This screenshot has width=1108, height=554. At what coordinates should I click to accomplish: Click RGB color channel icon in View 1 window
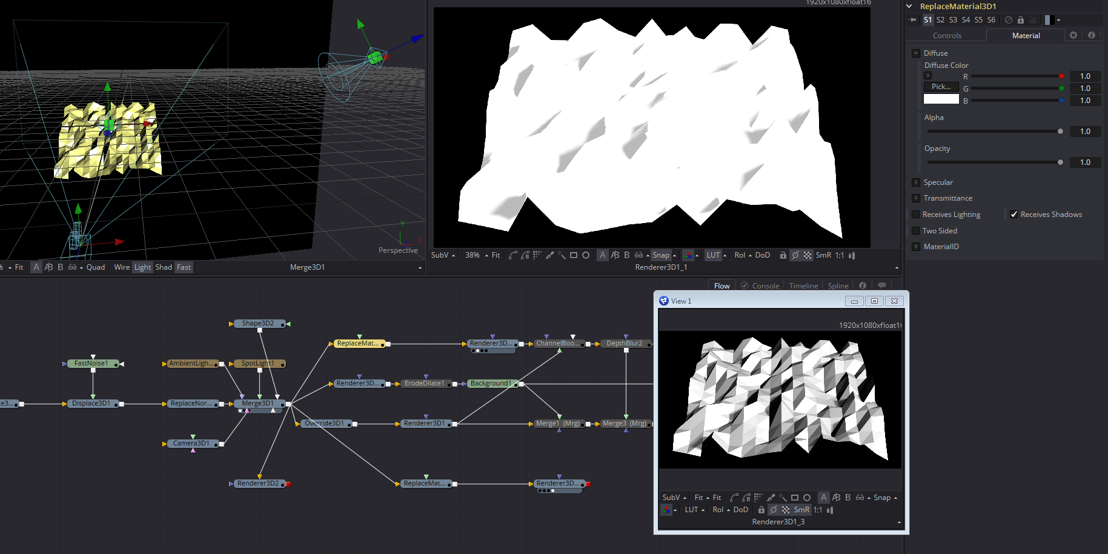coord(666,510)
